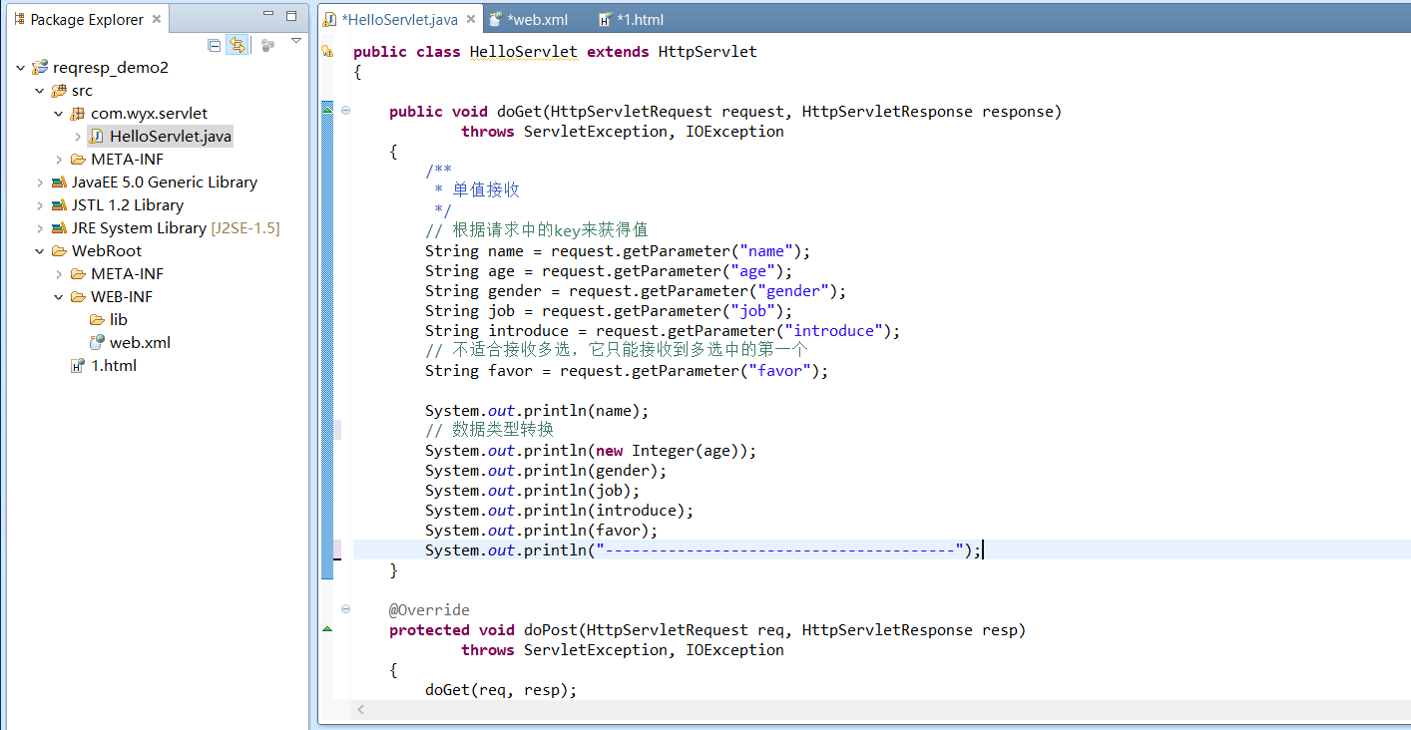Image resolution: width=1411 pixels, height=730 pixels.
Task: Click the com.wyx.servlet package icon
Action: [x=78, y=114]
